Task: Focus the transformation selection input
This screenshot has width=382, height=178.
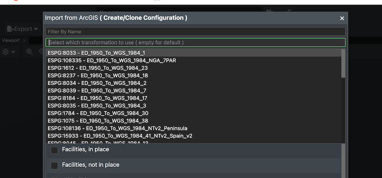Action: click(195, 43)
